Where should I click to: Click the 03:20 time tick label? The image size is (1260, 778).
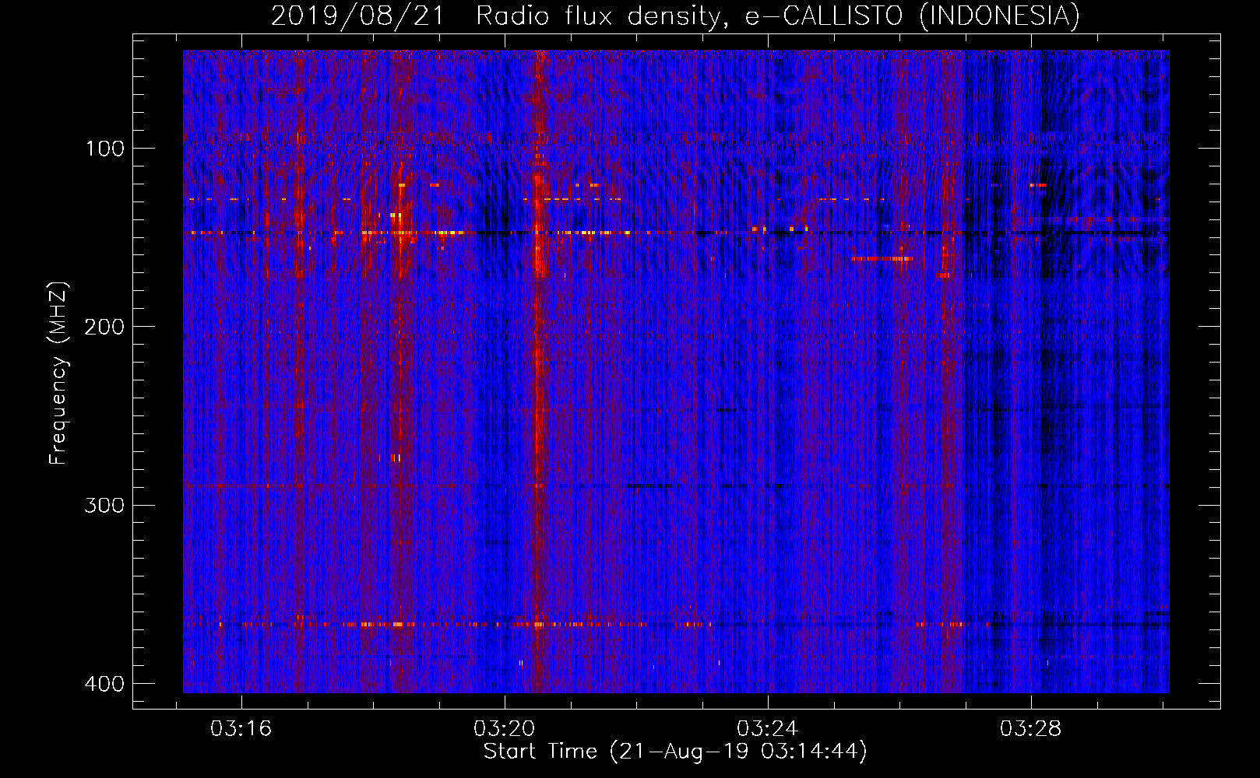click(505, 729)
